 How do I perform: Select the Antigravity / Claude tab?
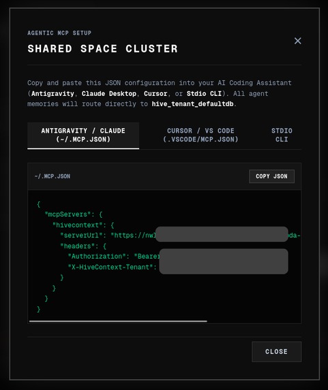coord(83,135)
